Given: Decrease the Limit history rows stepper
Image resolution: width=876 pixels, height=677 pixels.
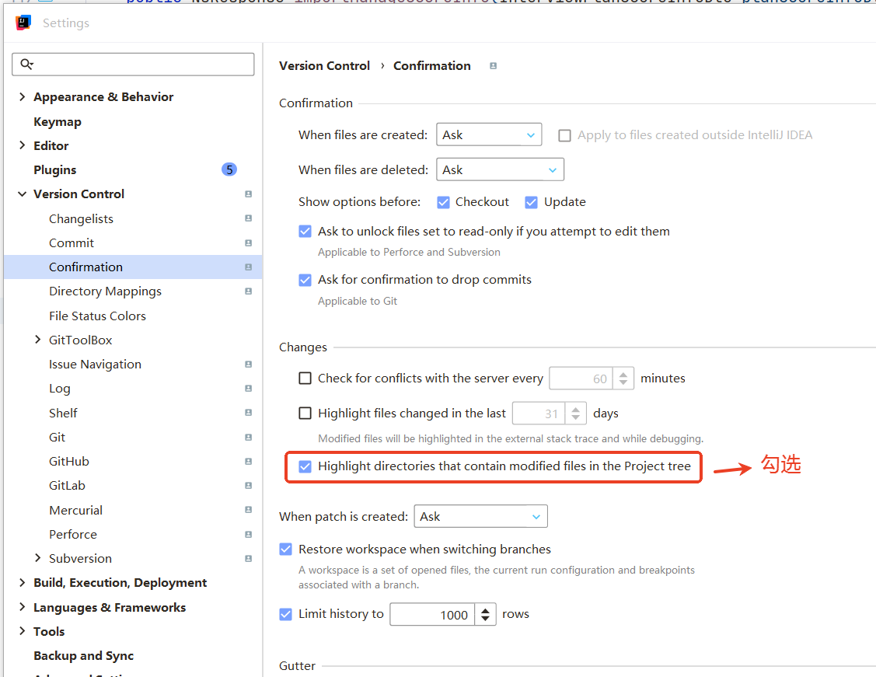Looking at the screenshot, I should [x=486, y=619].
